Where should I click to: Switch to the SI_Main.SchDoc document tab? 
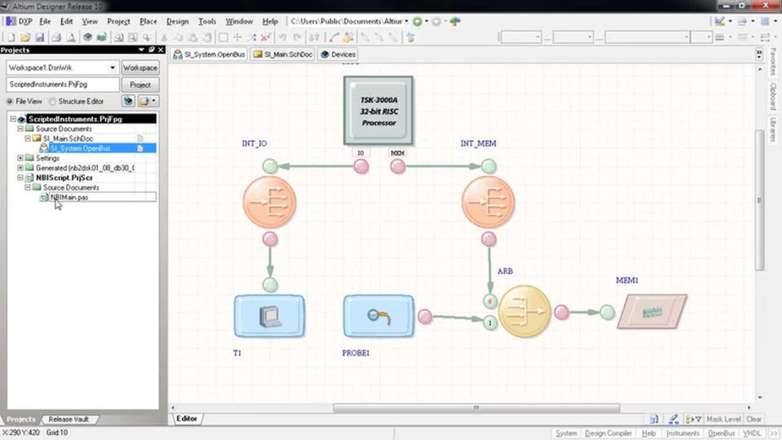(x=283, y=55)
